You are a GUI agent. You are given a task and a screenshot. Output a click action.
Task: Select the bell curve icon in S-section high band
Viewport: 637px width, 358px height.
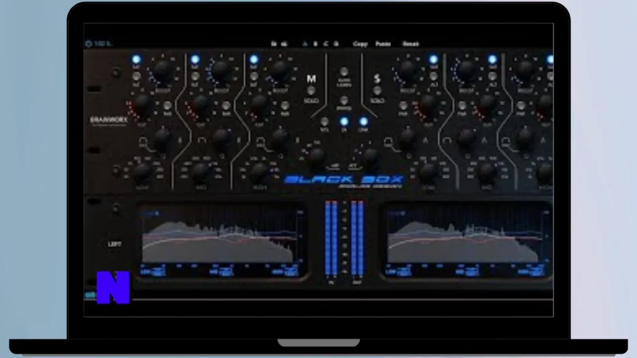506,141
